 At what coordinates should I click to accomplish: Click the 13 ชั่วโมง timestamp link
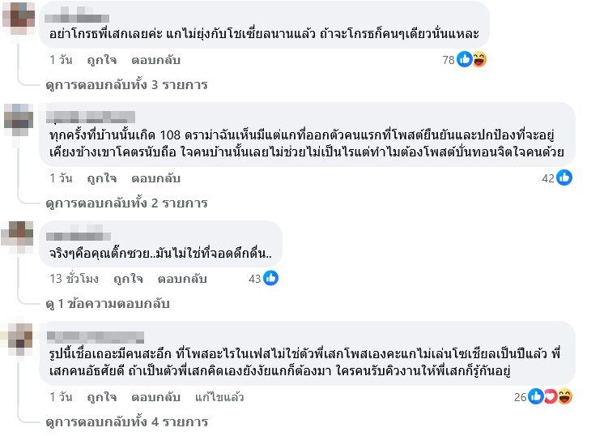73,278
